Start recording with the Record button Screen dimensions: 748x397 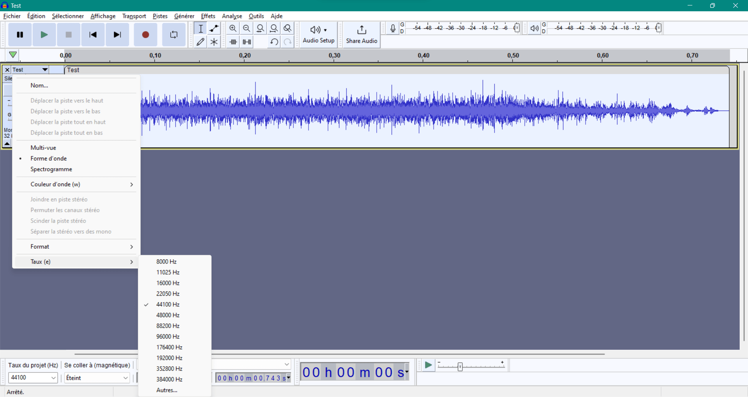(146, 35)
